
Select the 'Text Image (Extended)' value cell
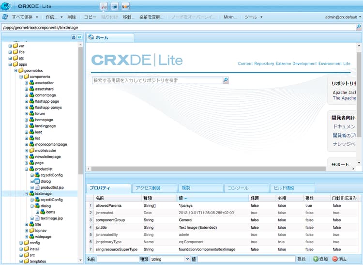tap(197, 227)
